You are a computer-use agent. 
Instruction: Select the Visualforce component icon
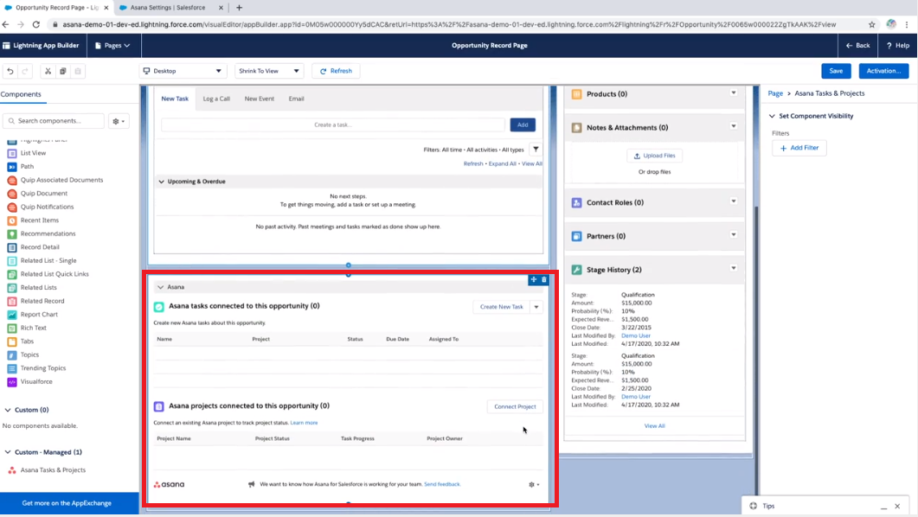click(12, 382)
